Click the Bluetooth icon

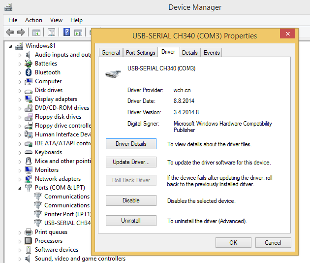tap(29, 72)
